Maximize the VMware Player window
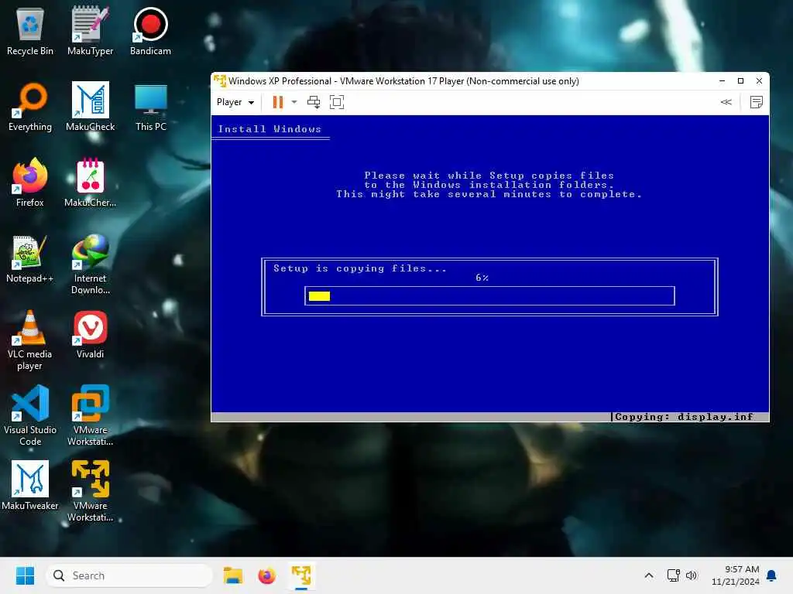This screenshot has width=793, height=594. tap(741, 80)
